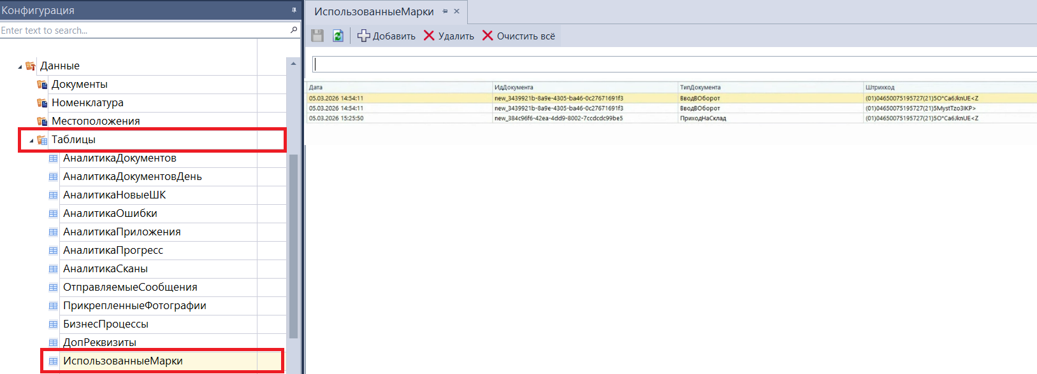Viewport: 1037px width, 374px height.
Task: Click the filter input above the table
Action: click(674, 64)
